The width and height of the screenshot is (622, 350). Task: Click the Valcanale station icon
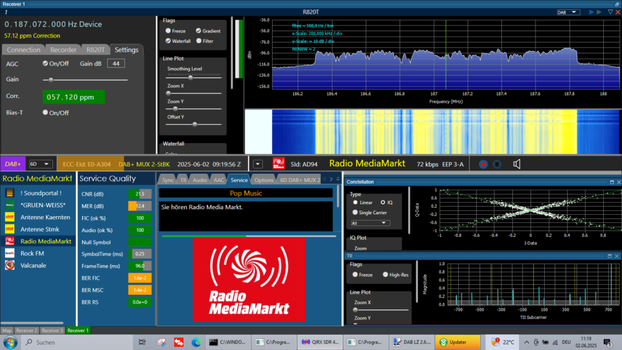(x=9, y=265)
